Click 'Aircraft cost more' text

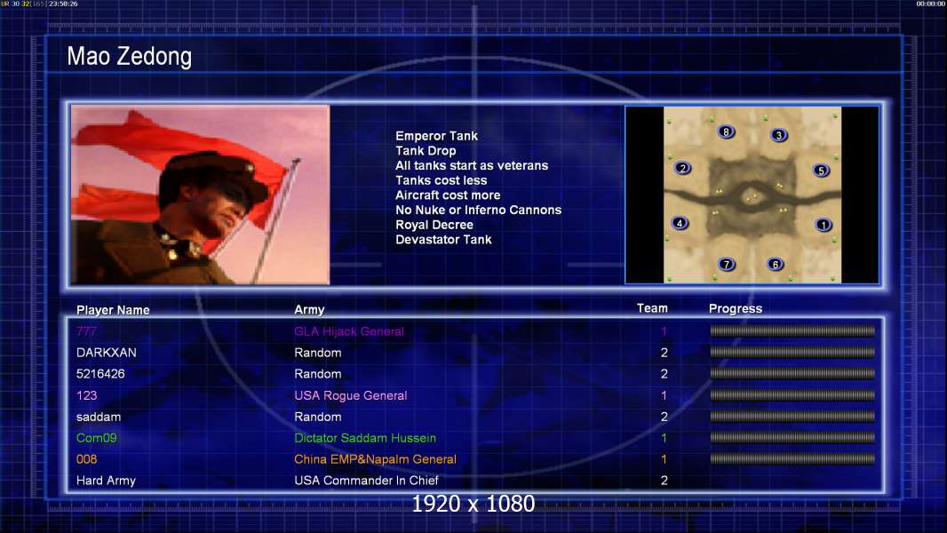click(x=448, y=195)
